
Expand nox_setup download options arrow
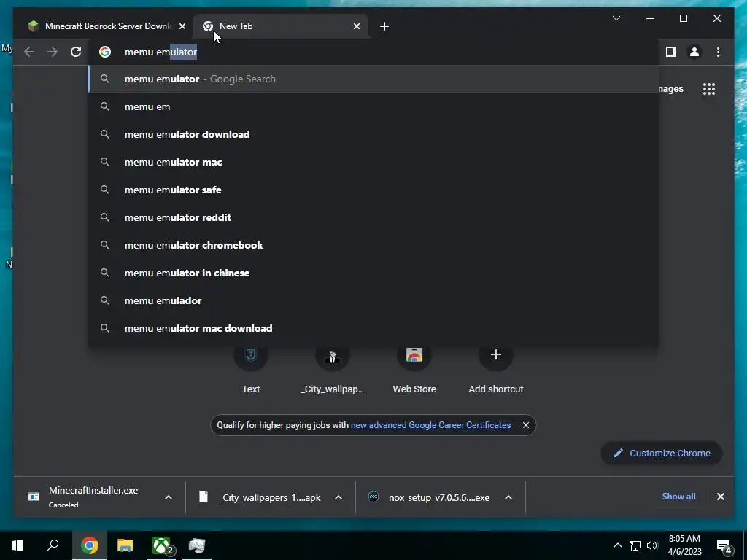click(508, 497)
